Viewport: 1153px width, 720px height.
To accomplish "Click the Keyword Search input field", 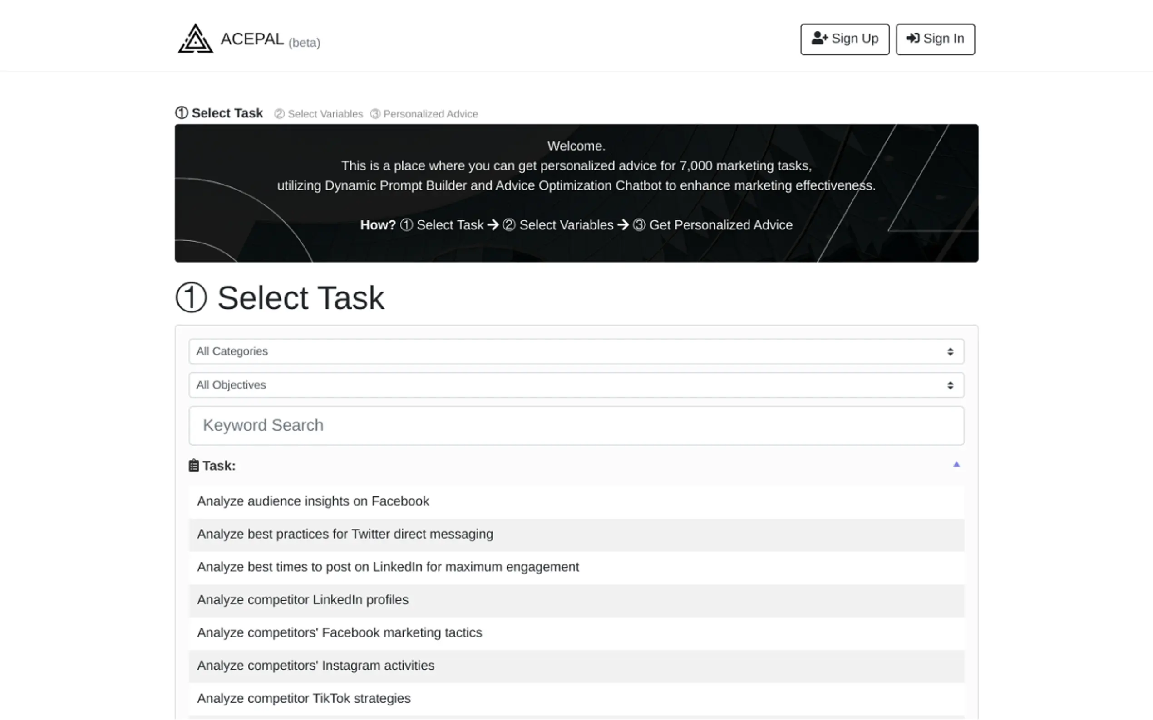I will 576,425.
